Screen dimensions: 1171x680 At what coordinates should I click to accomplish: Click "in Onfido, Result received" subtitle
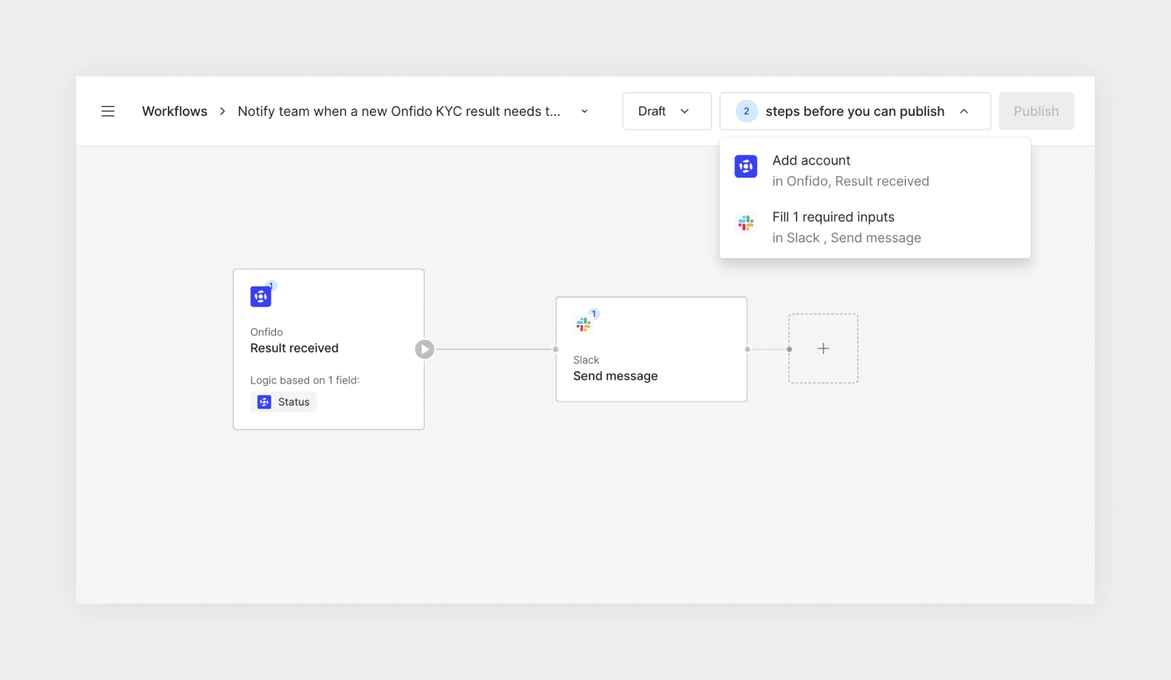coord(851,181)
